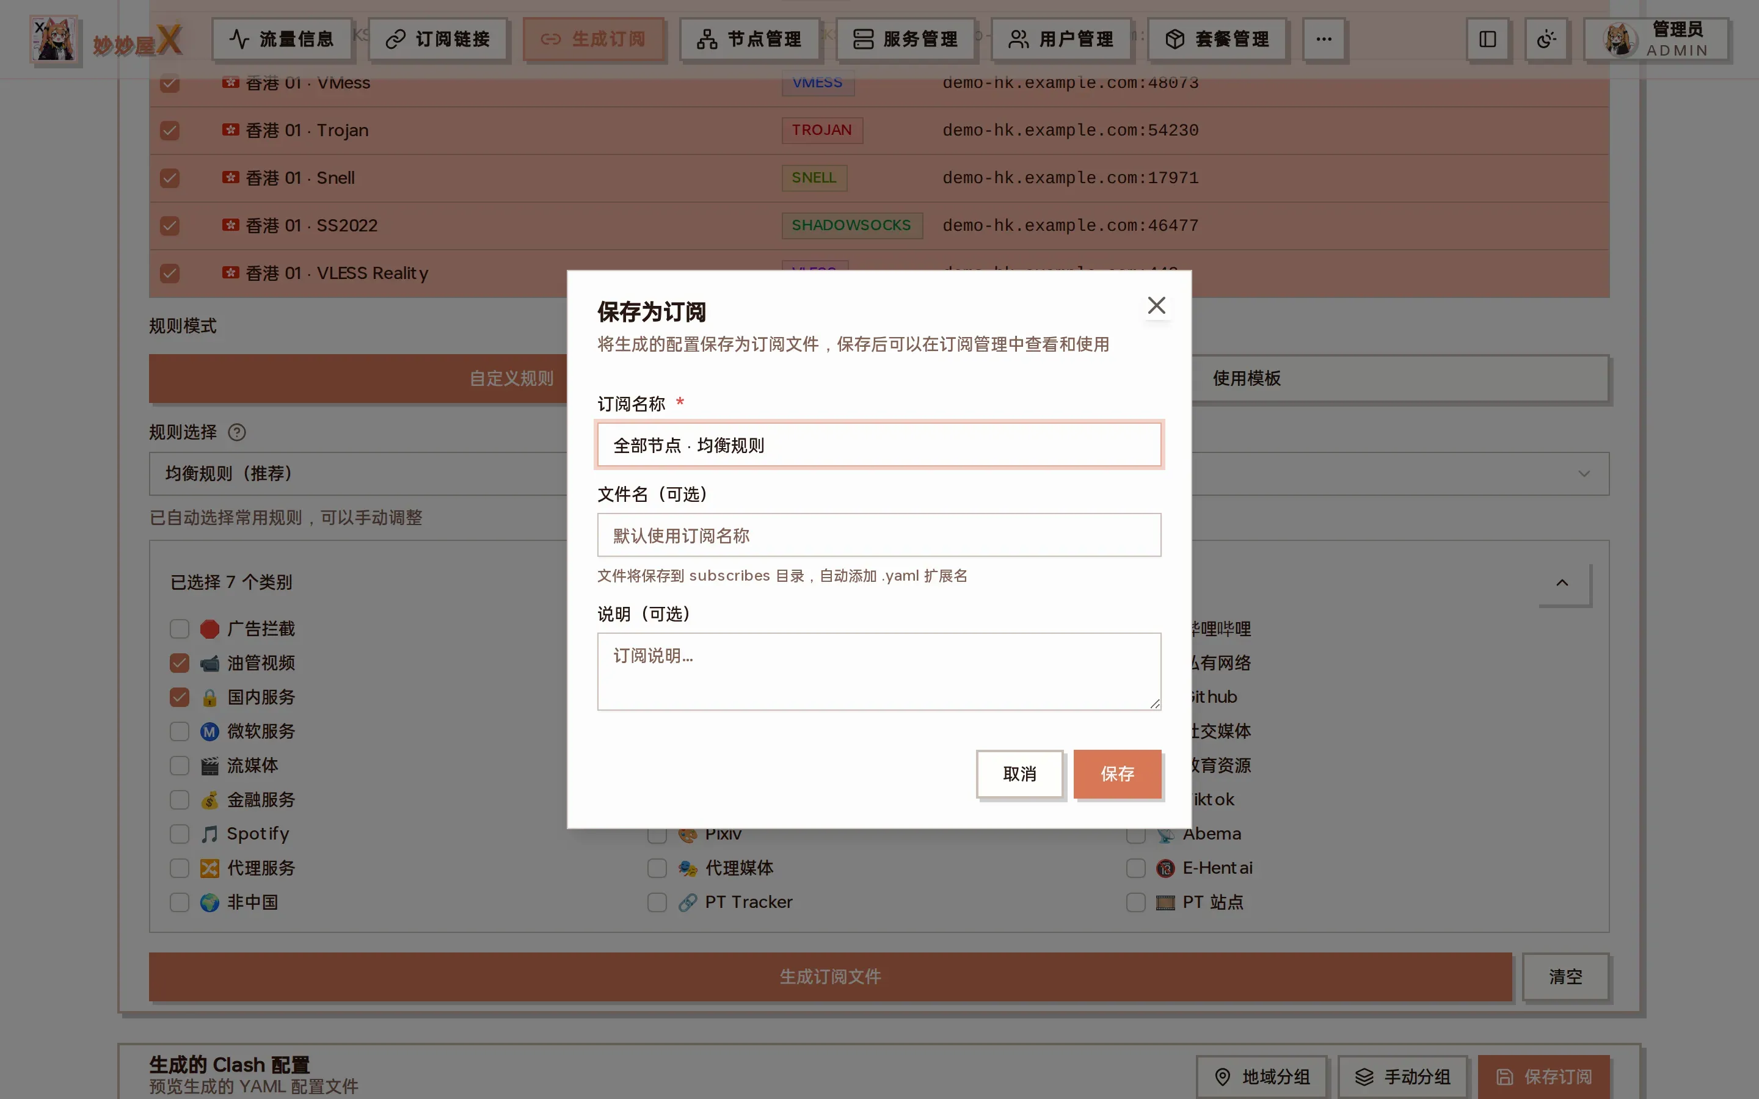Click the 地域分组 button
The height and width of the screenshot is (1099, 1759).
[x=1262, y=1077]
